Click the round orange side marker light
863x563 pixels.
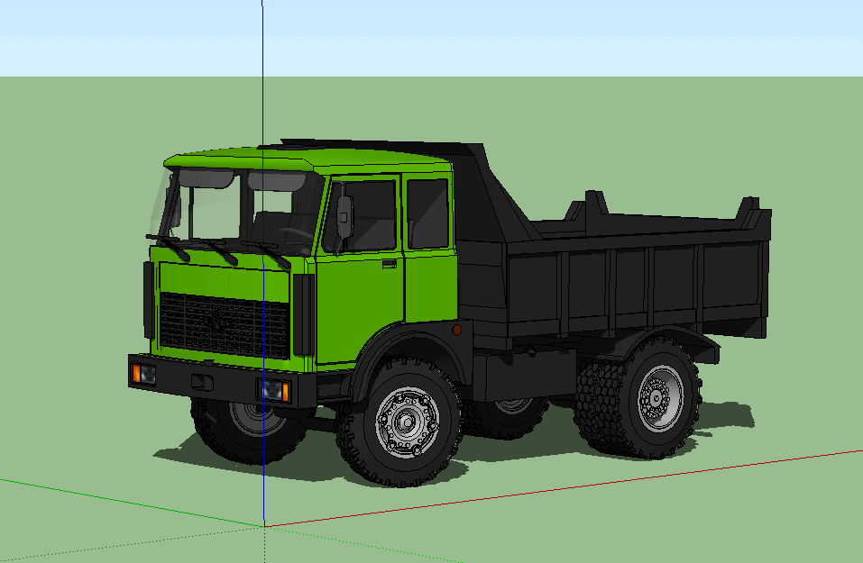[457, 330]
